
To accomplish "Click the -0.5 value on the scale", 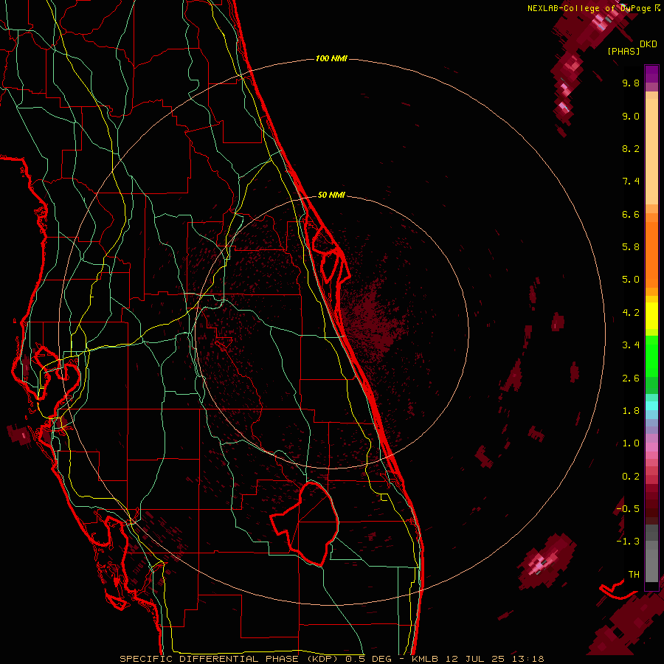I will coord(628,509).
